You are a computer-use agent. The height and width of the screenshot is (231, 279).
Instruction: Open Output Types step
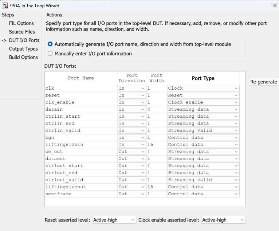[23, 49]
